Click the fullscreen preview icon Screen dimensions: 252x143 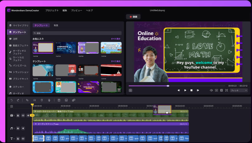tap(226, 90)
